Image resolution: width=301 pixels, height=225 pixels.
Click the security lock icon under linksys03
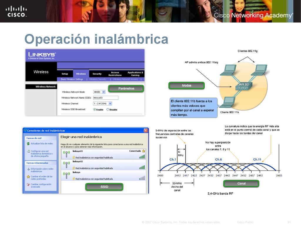tap(74, 157)
